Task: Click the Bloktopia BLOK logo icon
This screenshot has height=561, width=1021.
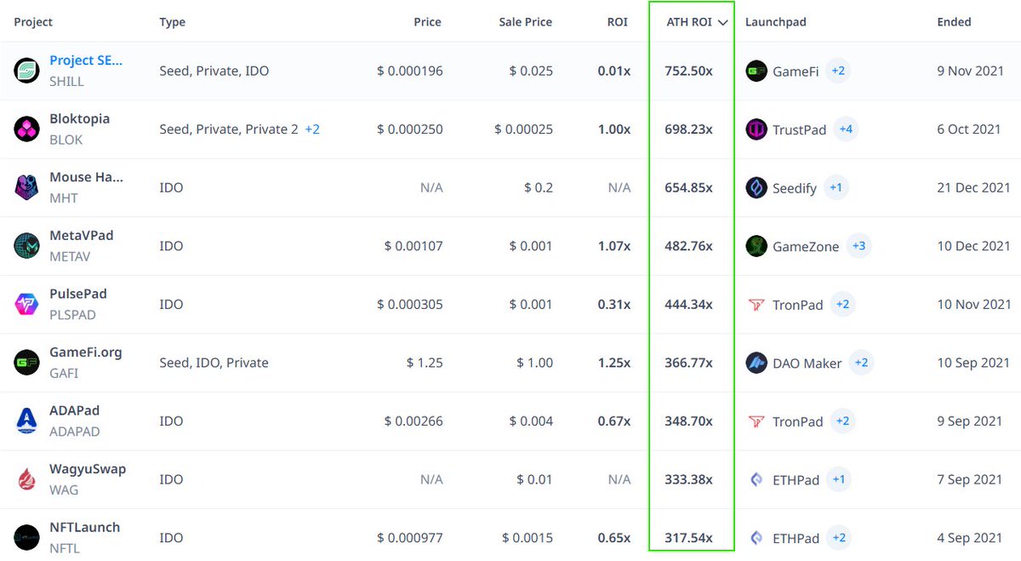Action: pyautogui.click(x=27, y=129)
